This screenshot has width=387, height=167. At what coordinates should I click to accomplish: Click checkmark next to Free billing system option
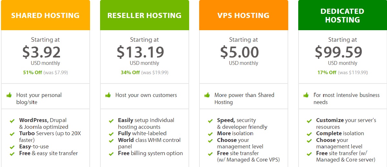(111, 154)
